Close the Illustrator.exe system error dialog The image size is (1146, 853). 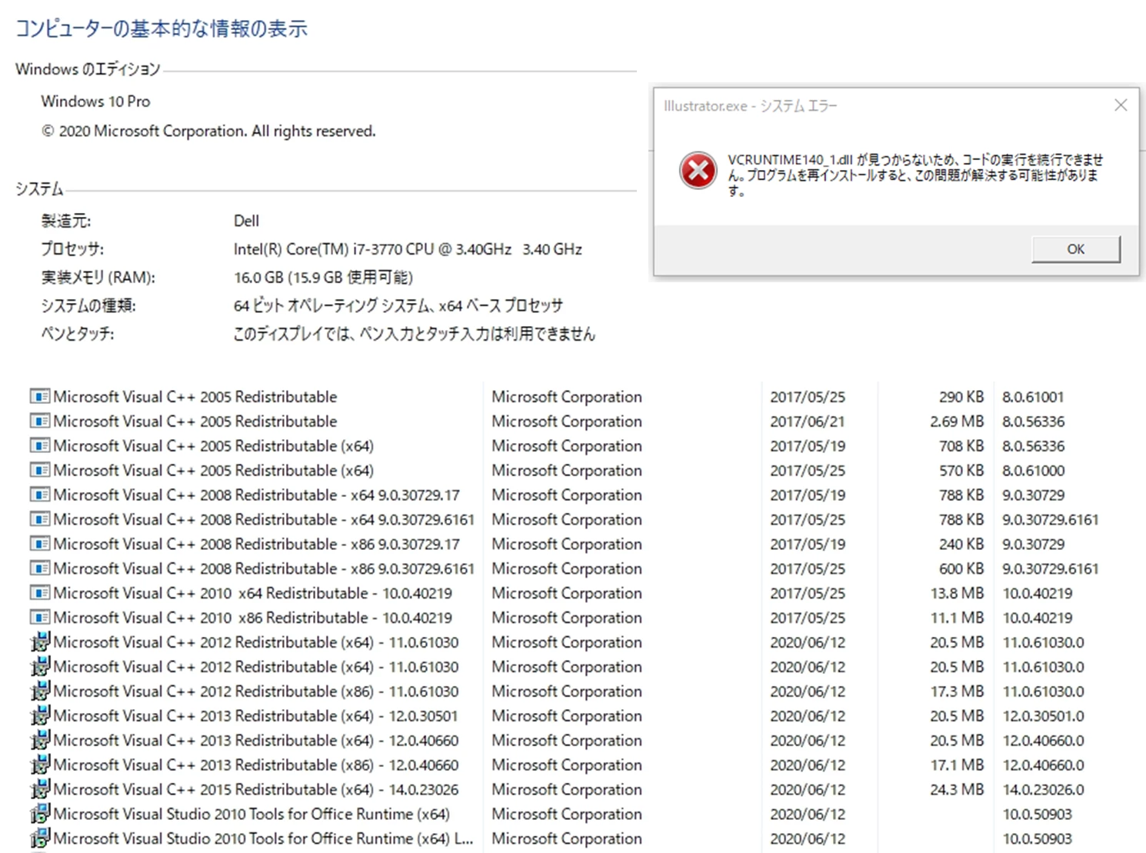click(1121, 105)
